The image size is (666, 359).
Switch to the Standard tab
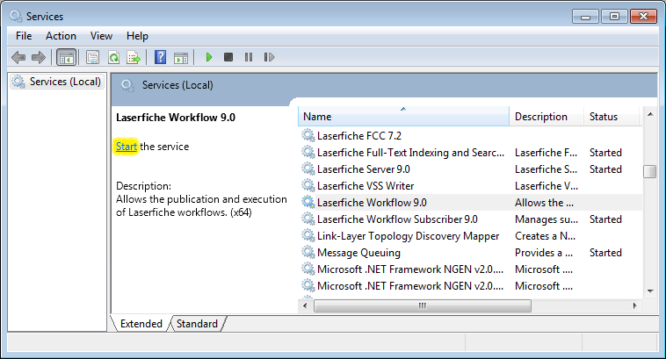tap(197, 324)
